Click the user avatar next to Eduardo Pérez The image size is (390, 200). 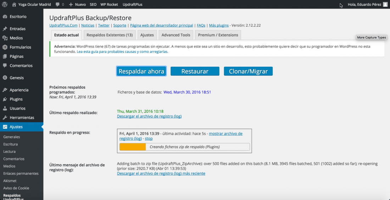[x=385, y=5]
